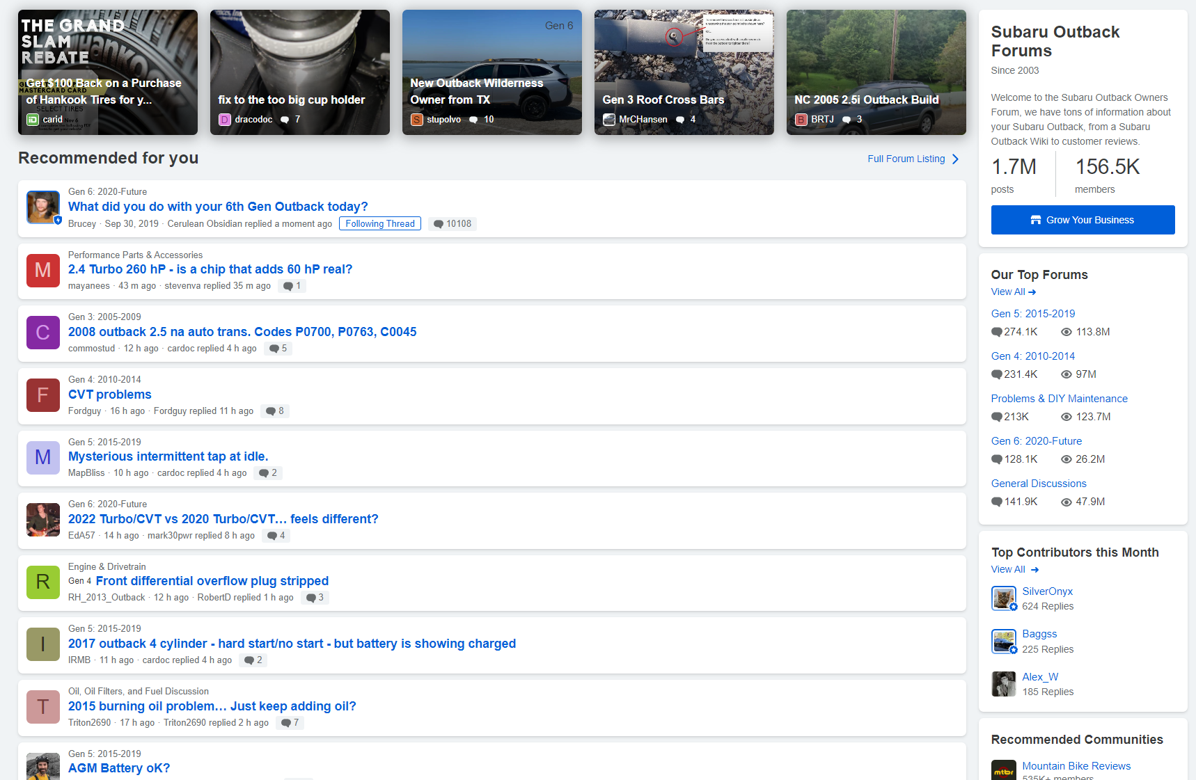
Task: Open 2008 outback 2.5 na auto trans thread
Action: pos(242,332)
